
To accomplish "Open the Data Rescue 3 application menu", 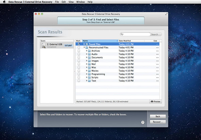I will [x=30, y=2].
